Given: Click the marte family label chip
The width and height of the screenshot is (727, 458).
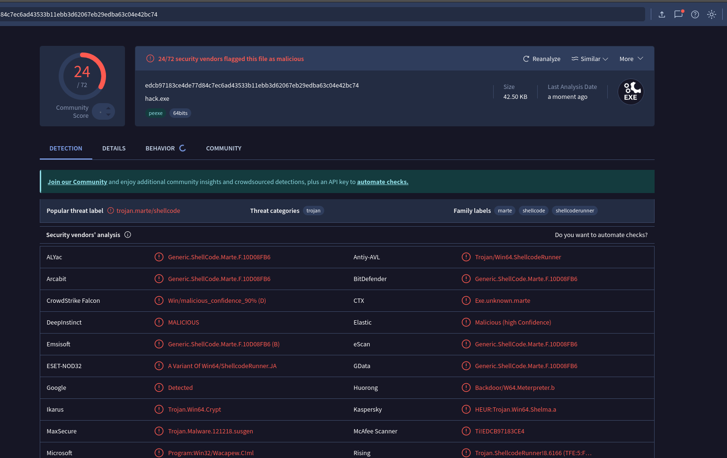Looking at the screenshot, I should pyautogui.click(x=505, y=211).
